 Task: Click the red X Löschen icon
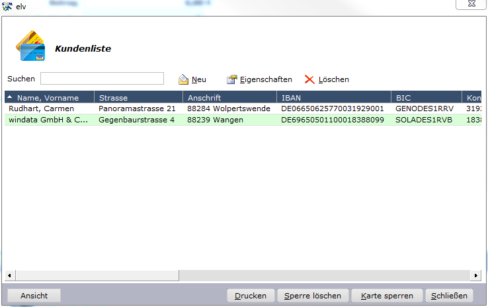(x=309, y=79)
